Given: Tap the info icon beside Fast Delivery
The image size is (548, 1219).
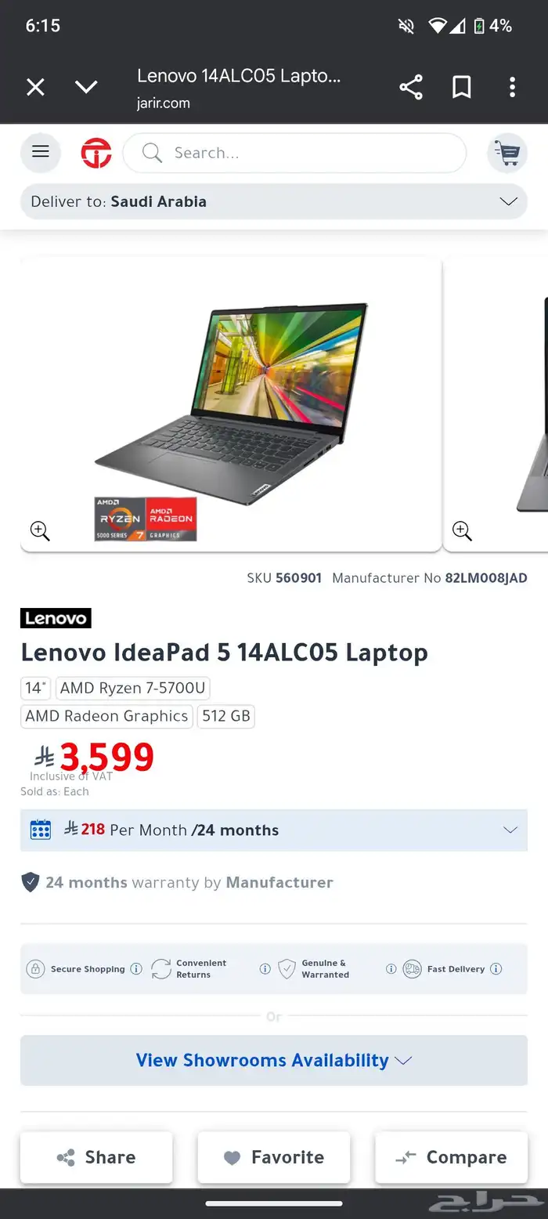Looking at the screenshot, I should click(496, 969).
